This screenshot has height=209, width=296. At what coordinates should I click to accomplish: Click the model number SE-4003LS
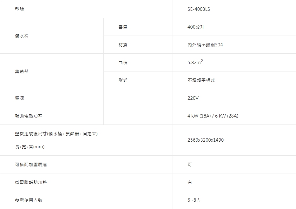pyautogui.click(x=199, y=9)
